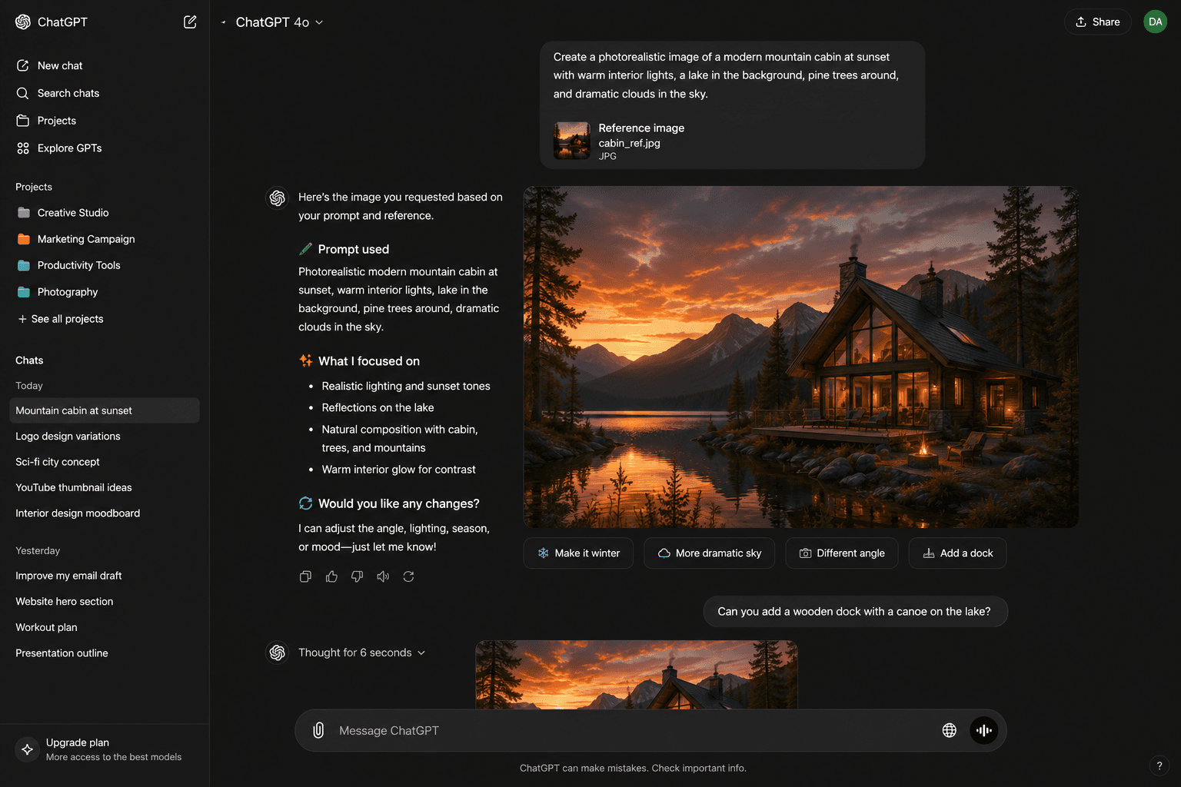
Task: Open the DA profile avatar menu
Action: point(1155,22)
